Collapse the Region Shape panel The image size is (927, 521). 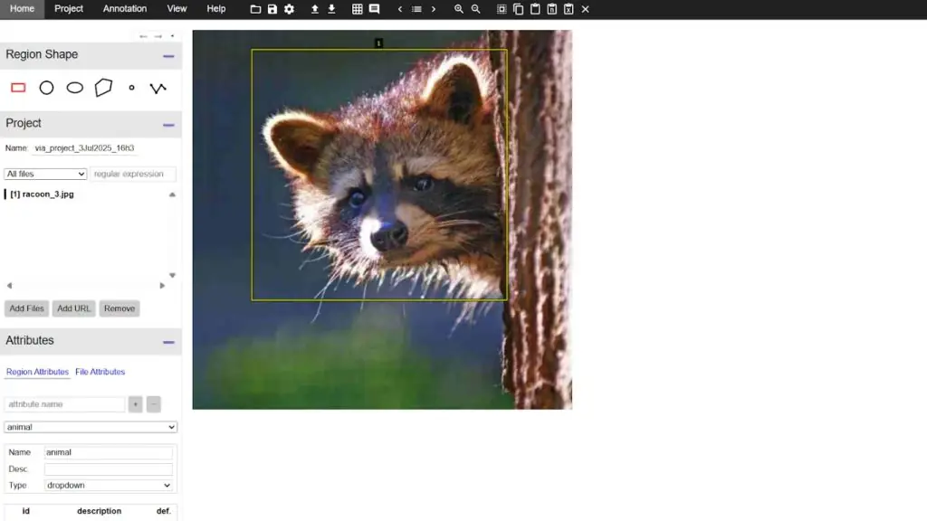tap(168, 56)
